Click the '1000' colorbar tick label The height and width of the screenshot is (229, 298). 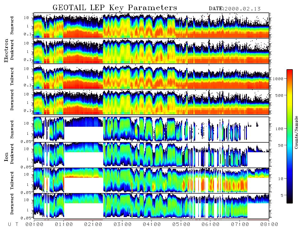point(278,79)
